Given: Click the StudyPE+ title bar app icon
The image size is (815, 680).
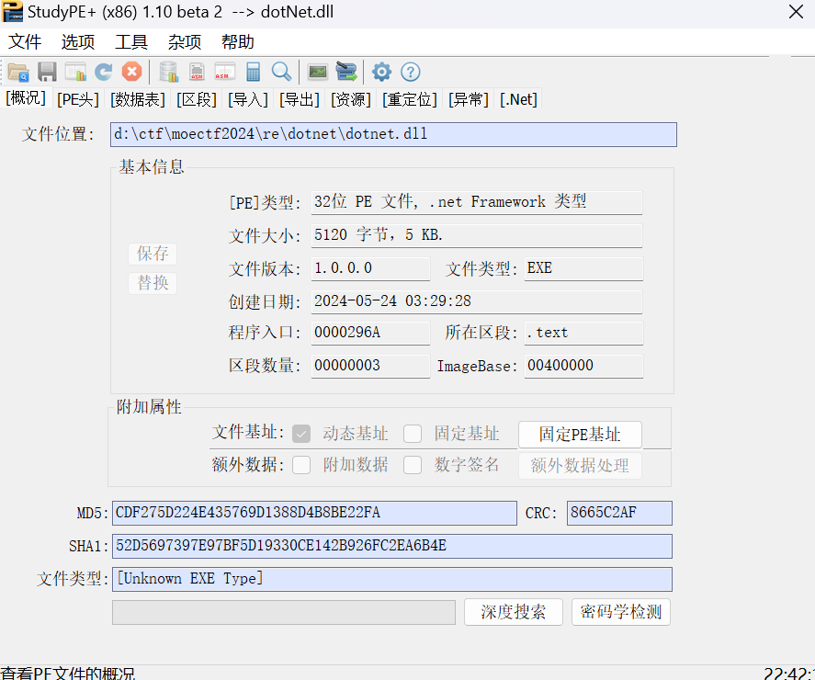Looking at the screenshot, I should [x=13, y=11].
